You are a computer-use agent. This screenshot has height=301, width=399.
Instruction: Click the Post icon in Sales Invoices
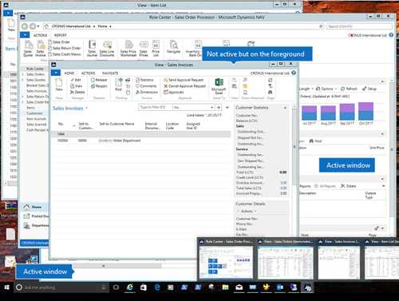tap(119, 85)
